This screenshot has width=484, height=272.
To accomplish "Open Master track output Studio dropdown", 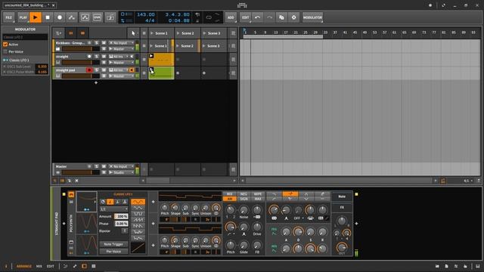I will coord(121,172).
